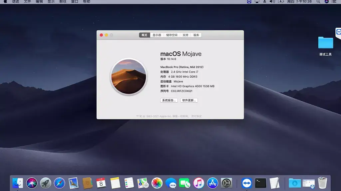Click serial number C02JRFZCDKQ1
The image size is (341, 191).
pyautogui.click(x=181, y=91)
